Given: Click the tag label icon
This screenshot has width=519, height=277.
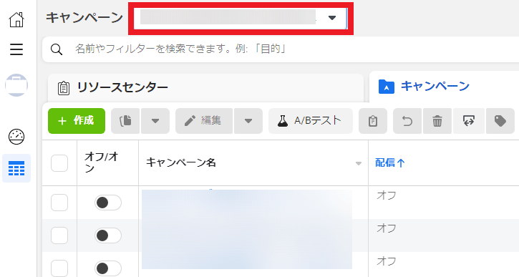Looking at the screenshot, I should [x=500, y=121].
